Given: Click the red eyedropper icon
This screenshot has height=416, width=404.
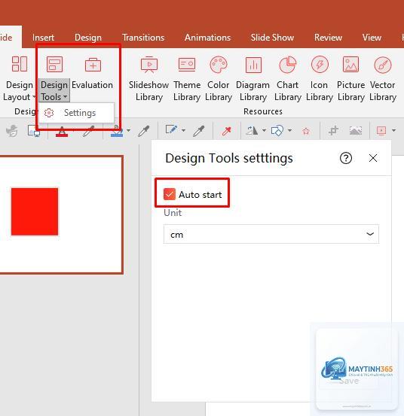Looking at the screenshot, I should tap(226, 131).
